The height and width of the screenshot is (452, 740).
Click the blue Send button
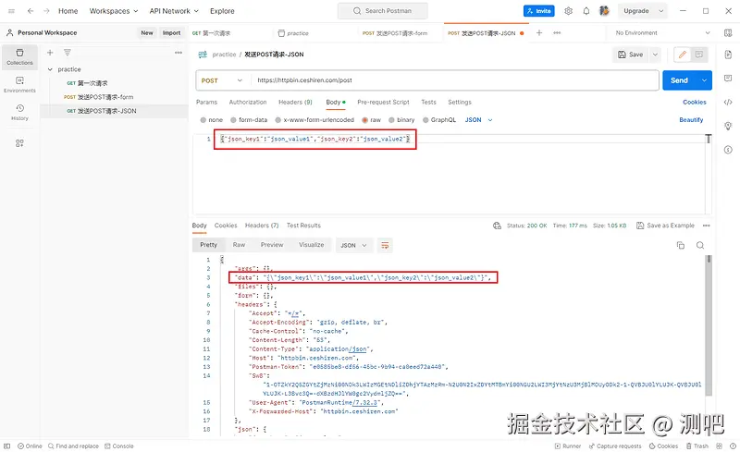(679, 80)
